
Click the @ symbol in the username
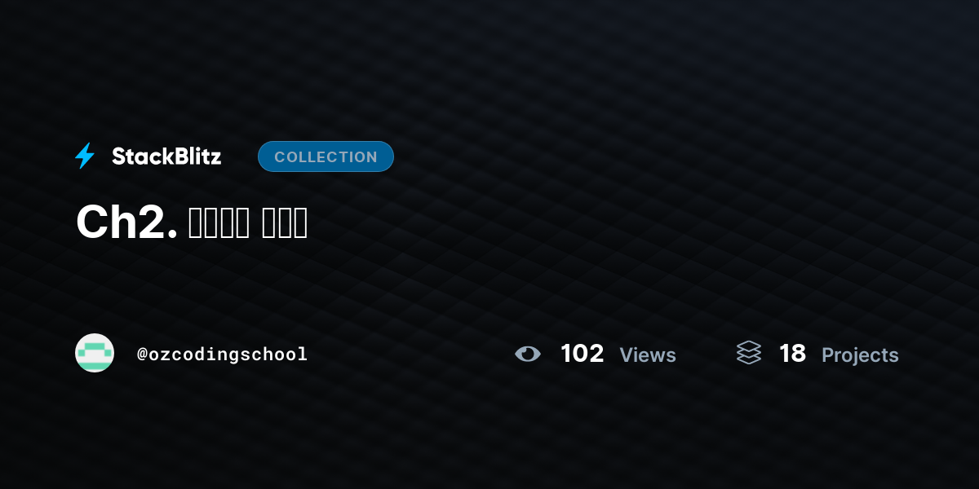142,355
